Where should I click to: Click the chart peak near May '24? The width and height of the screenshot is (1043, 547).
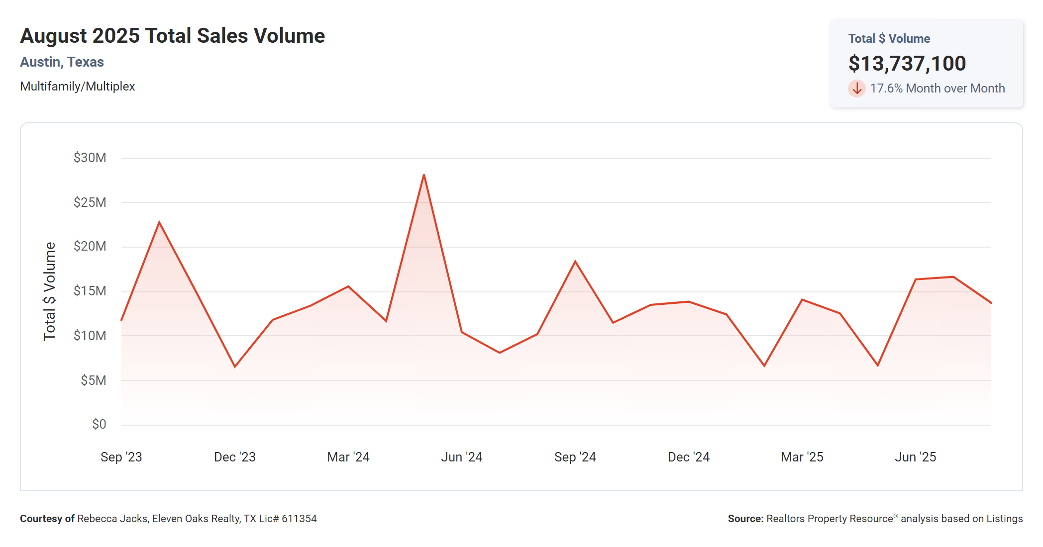click(423, 176)
